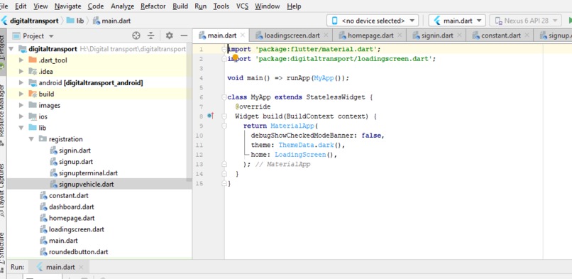Expand the build folder
The width and height of the screenshot is (572, 279).
click(x=21, y=94)
